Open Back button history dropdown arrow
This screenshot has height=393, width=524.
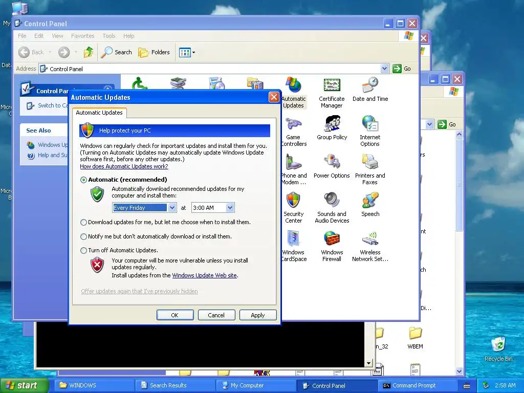click(x=50, y=52)
